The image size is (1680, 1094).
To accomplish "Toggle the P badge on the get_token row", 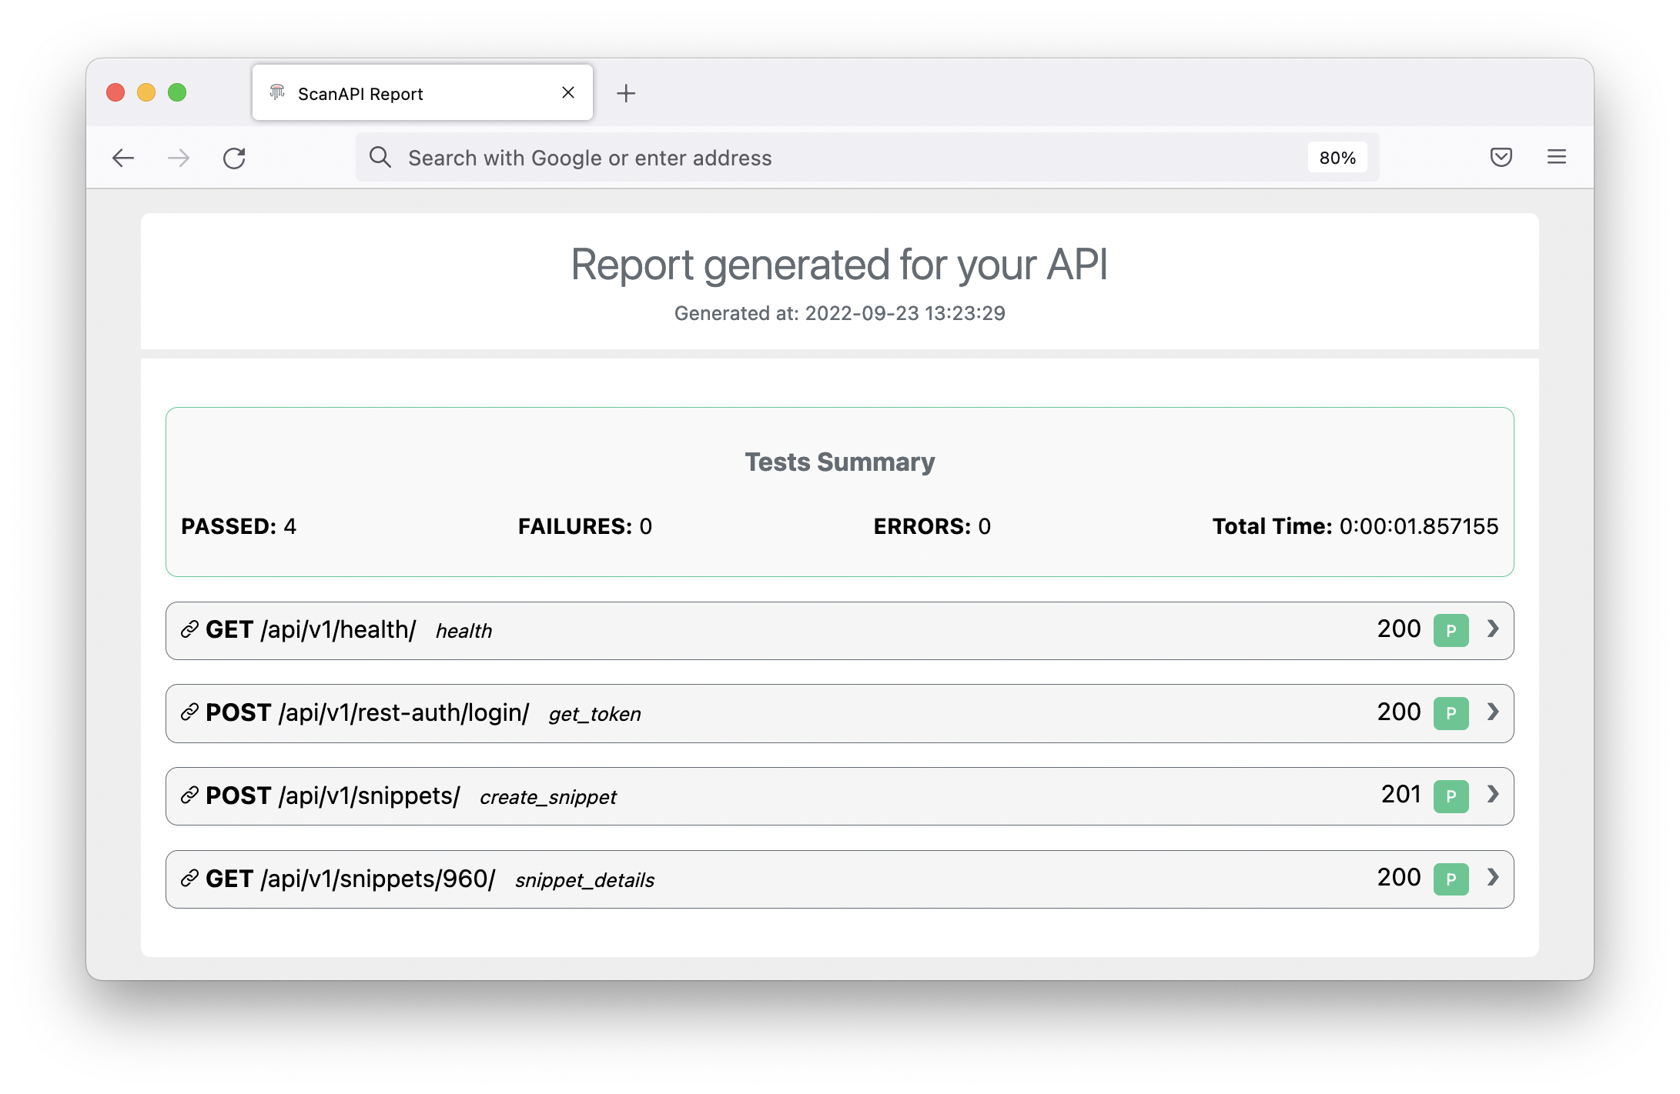I will pyautogui.click(x=1451, y=713).
